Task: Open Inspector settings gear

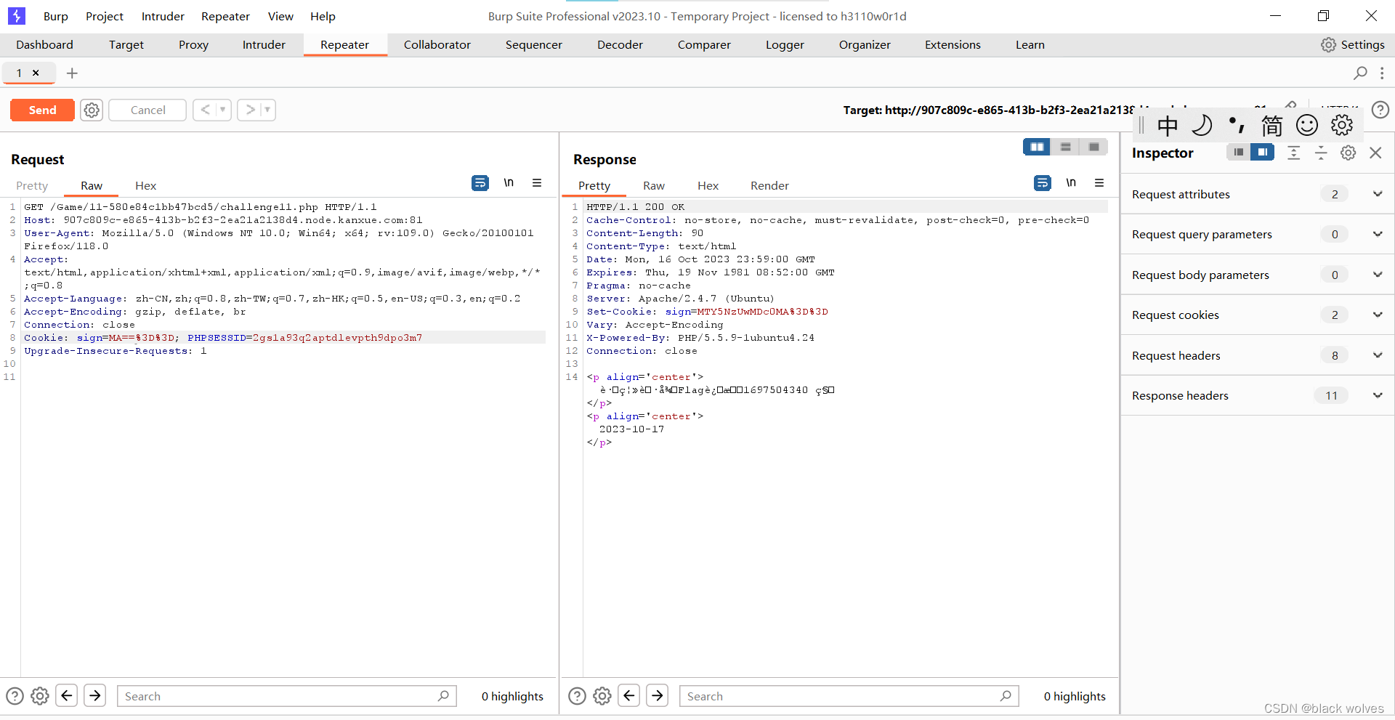Action: point(1348,153)
